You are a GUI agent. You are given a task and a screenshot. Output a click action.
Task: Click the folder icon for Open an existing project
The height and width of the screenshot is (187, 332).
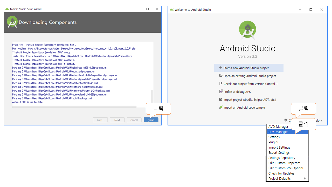[221, 76]
